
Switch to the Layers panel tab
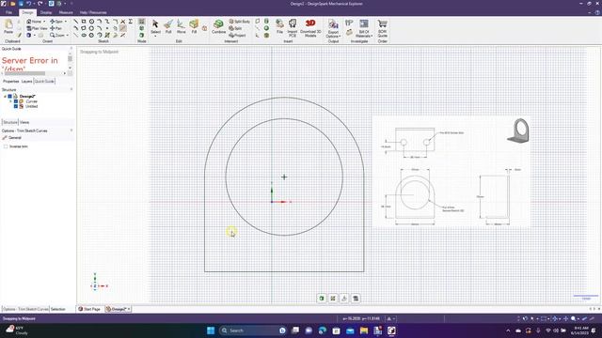click(26, 82)
